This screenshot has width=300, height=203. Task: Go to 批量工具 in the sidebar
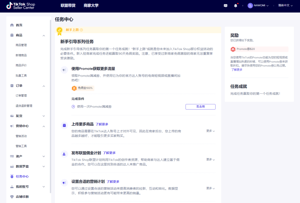pos(21,76)
